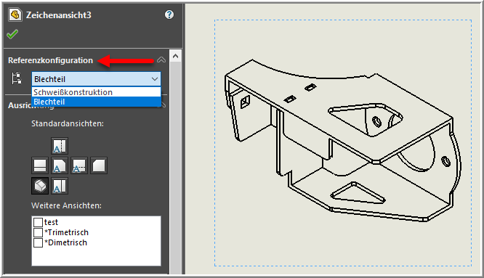Enable the test view checkbox

[x=38, y=222]
